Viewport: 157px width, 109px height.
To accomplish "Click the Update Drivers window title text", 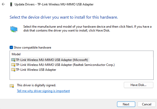I will pos(54,4).
